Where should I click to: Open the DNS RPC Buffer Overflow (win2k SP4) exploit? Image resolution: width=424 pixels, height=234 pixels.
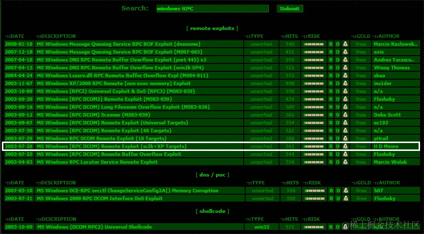tap(120, 68)
